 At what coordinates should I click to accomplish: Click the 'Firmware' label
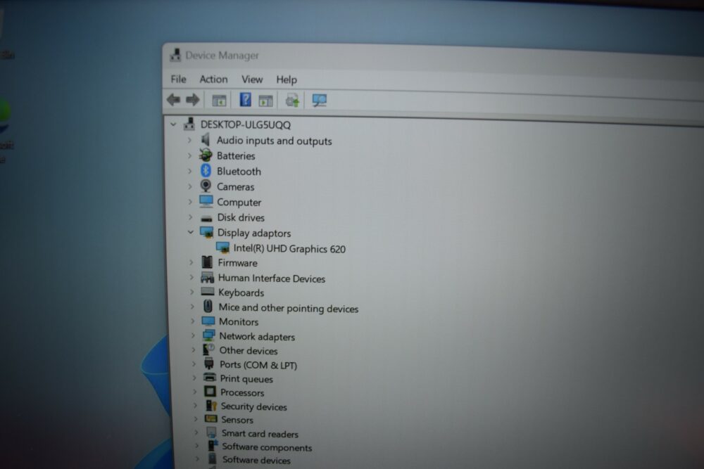[237, 263]
